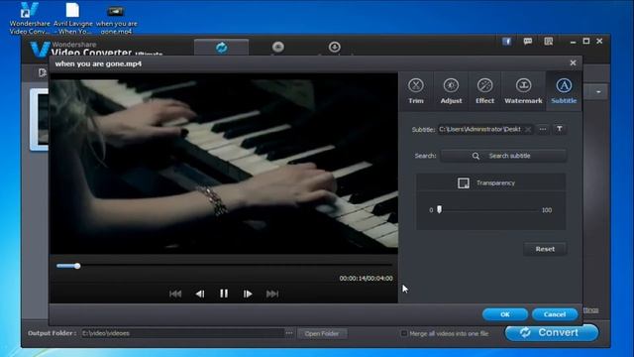
Task: Open the Avril Lavigne desktop file
Action: (x=72, y=18)
